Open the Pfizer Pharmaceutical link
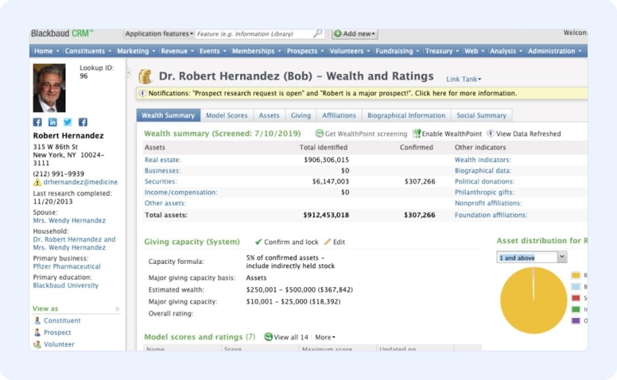617x380 pixels. pyautogui.click(x=67, y=266)
